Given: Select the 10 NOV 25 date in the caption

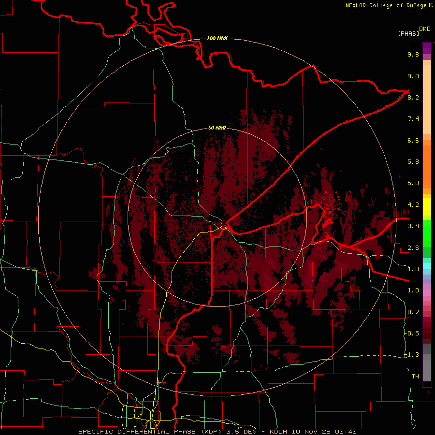Looking at the screenshot, I should click(312, 432).
